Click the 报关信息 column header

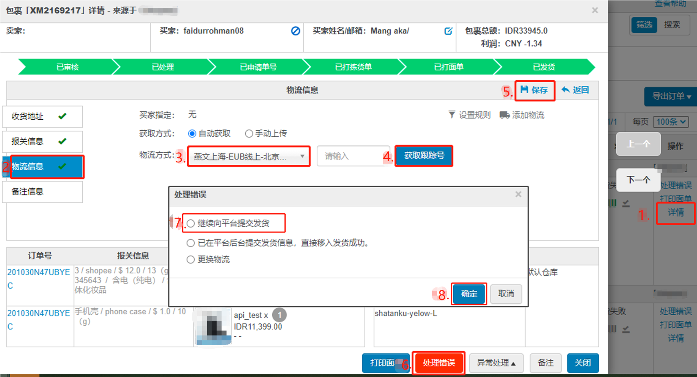[x=133, y=256]
